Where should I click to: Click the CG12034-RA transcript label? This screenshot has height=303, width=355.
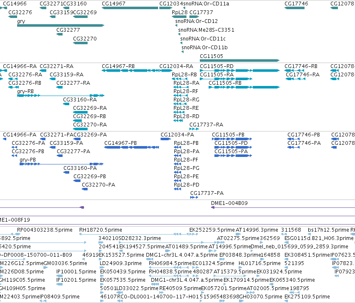(x=176, y=66)
